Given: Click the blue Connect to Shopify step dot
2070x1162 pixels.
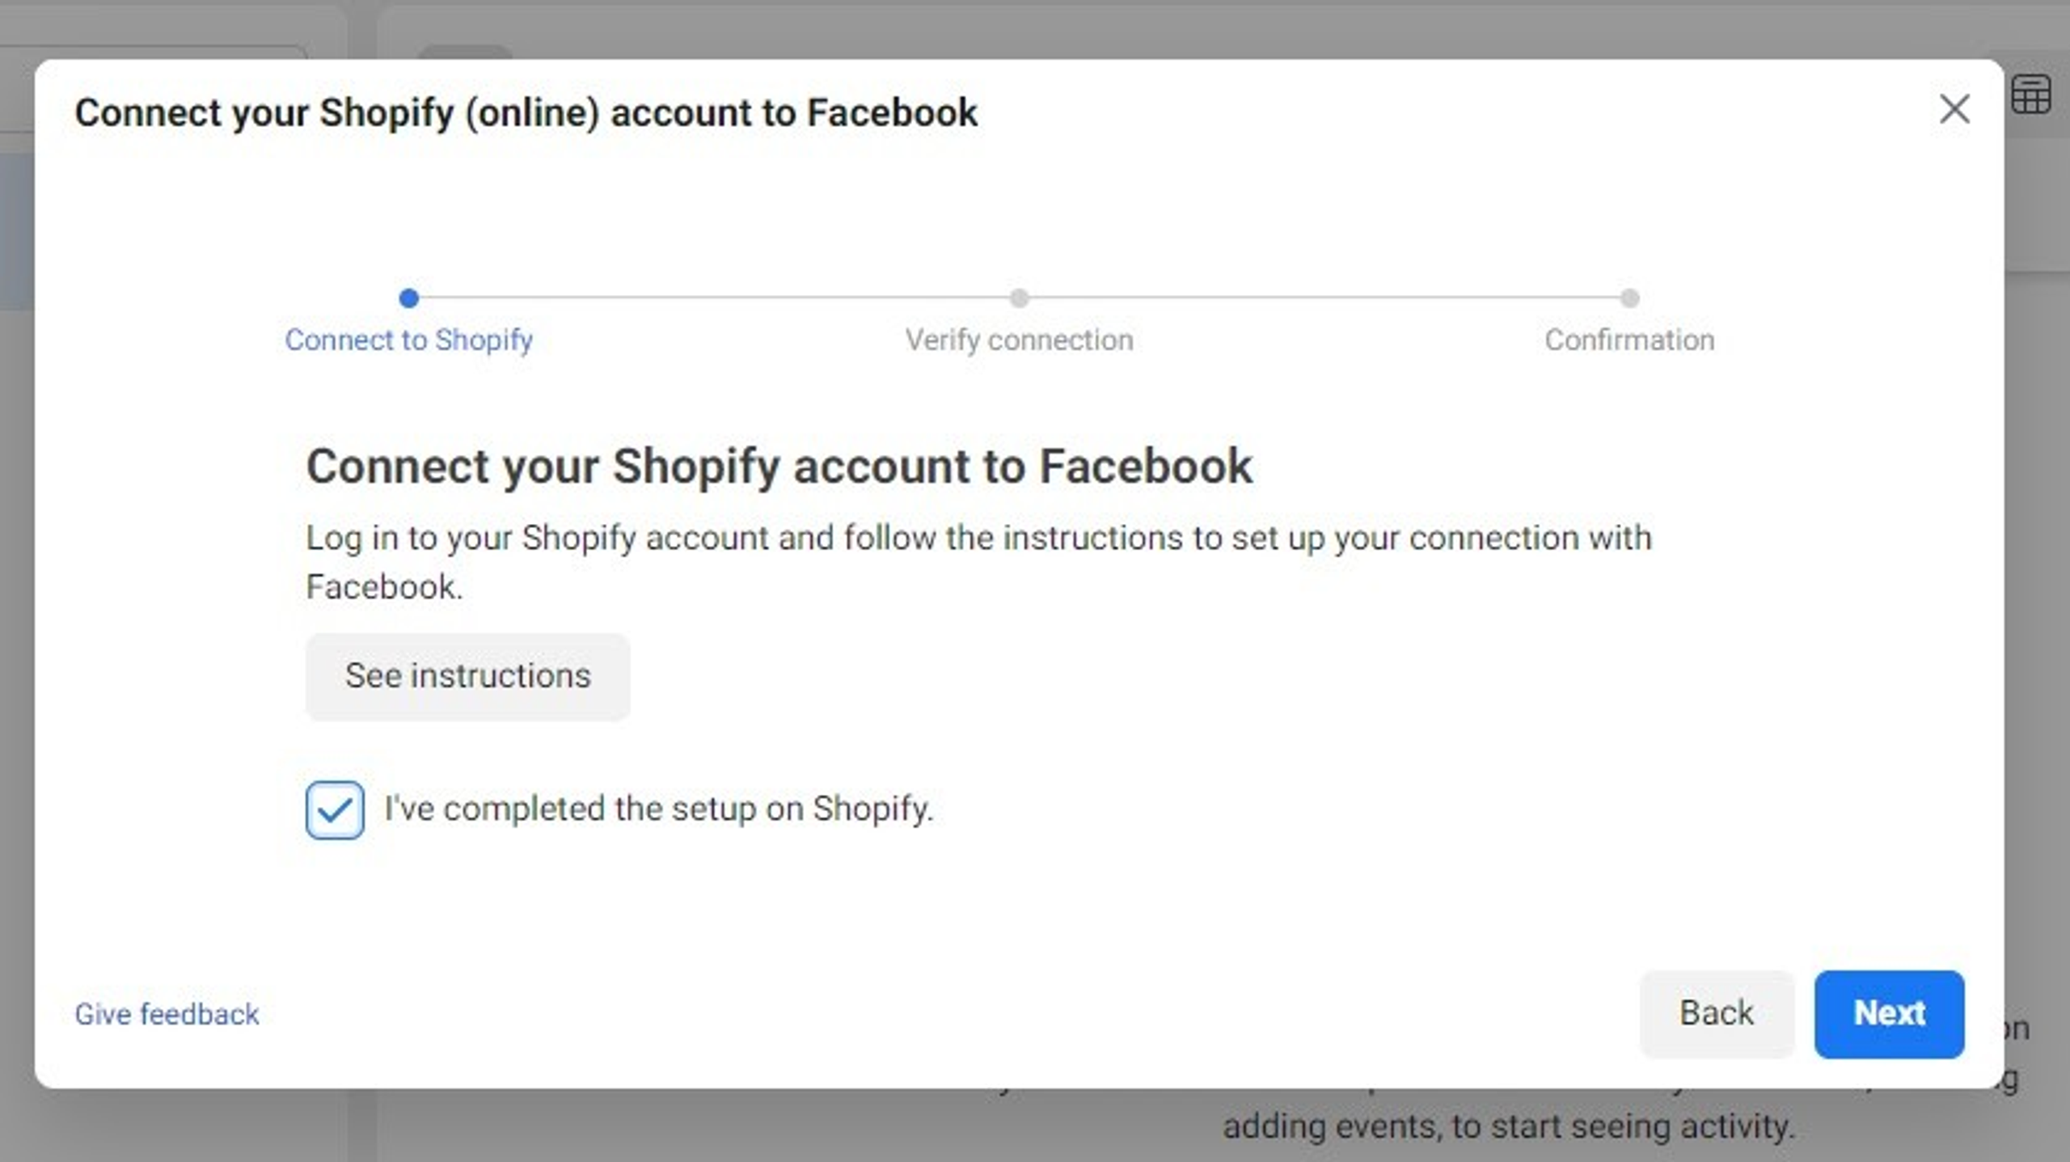Looking at the screenshot, I should 409,298.
